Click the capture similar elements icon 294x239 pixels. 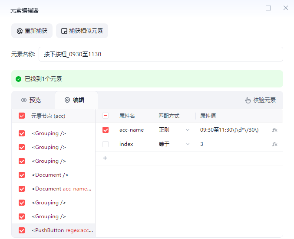pos(64,31)
